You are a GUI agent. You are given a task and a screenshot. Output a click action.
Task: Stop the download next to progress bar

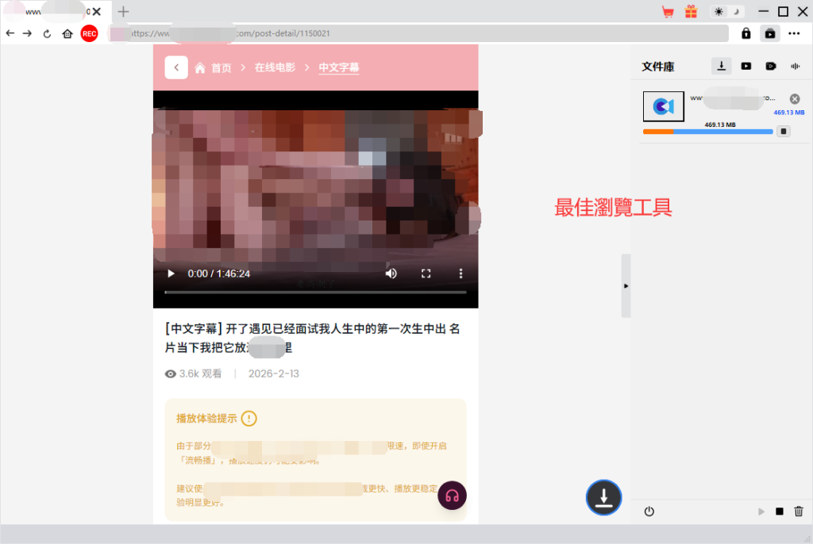tap(784, 132)
